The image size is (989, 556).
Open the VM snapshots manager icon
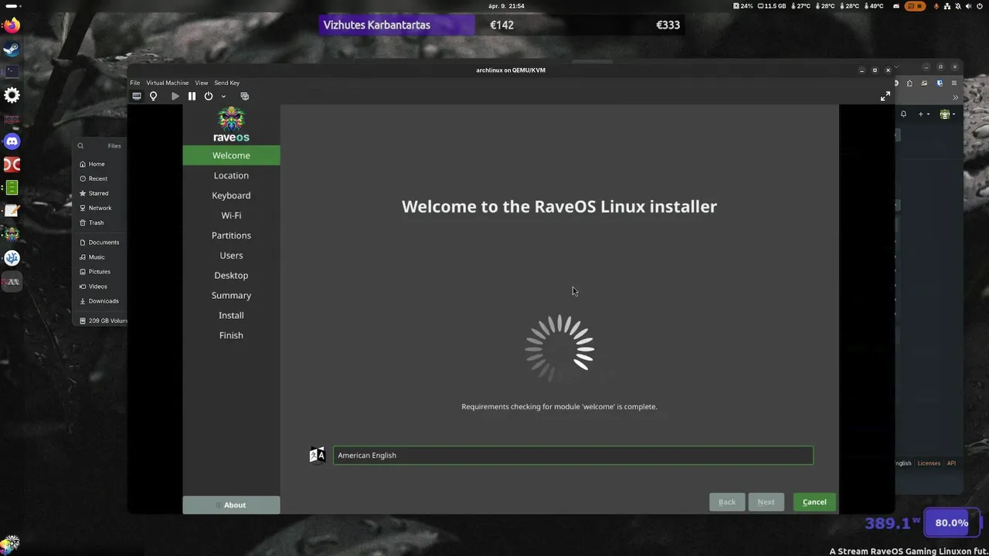tap(244, 97)
